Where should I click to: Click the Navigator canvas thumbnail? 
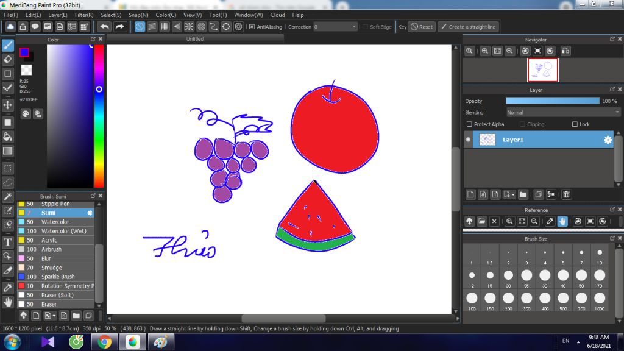tap(543, 70)
